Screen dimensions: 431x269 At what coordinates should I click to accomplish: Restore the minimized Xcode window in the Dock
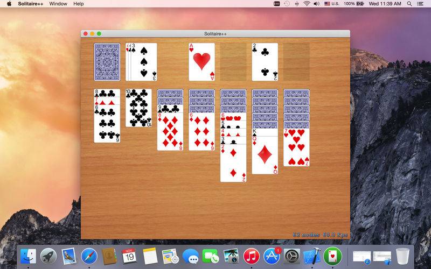(382, 258)
